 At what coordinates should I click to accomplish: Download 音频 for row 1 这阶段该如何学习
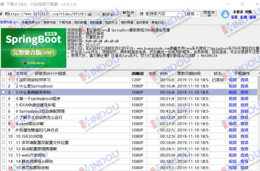tap(244, 80)
